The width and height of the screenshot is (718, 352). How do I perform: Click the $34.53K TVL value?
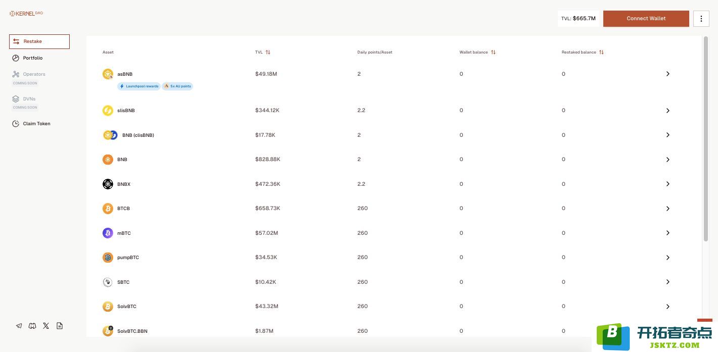[266, 258]
